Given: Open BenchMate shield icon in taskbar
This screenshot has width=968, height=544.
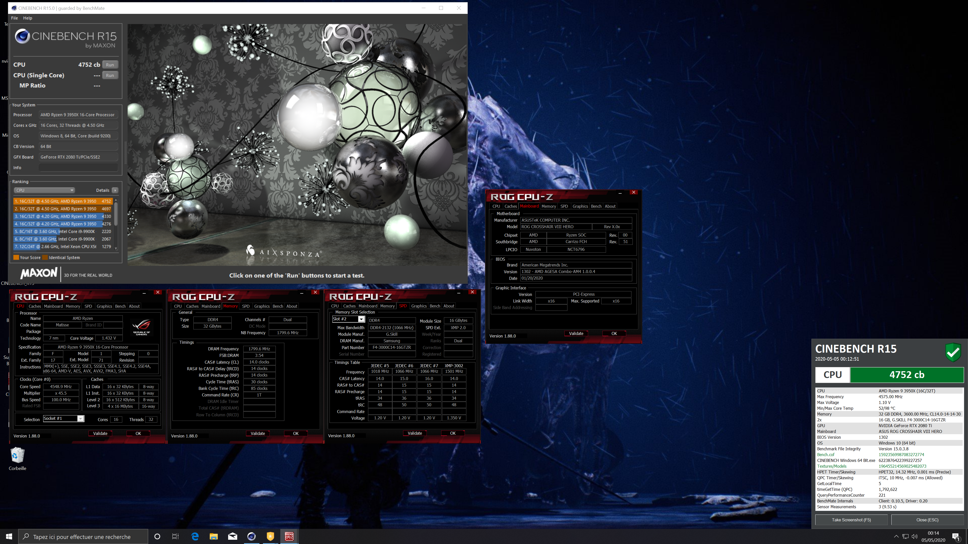Looking at the screenshot, I should (270, 536).
